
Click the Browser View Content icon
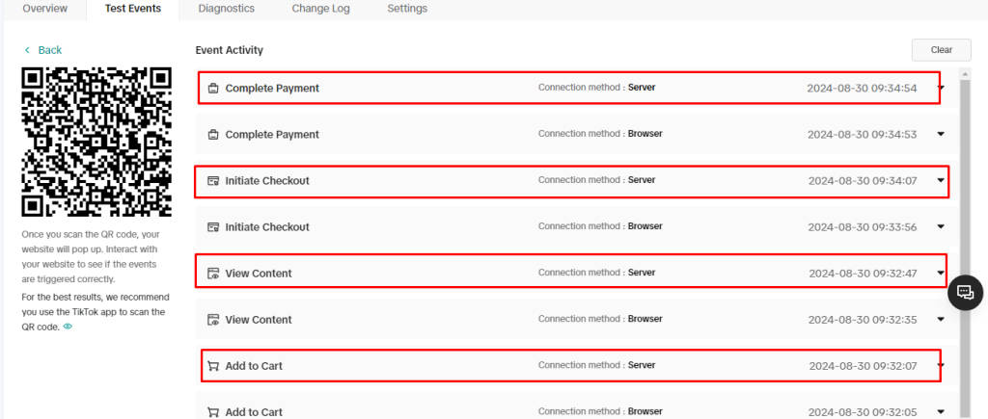(213, 320)
